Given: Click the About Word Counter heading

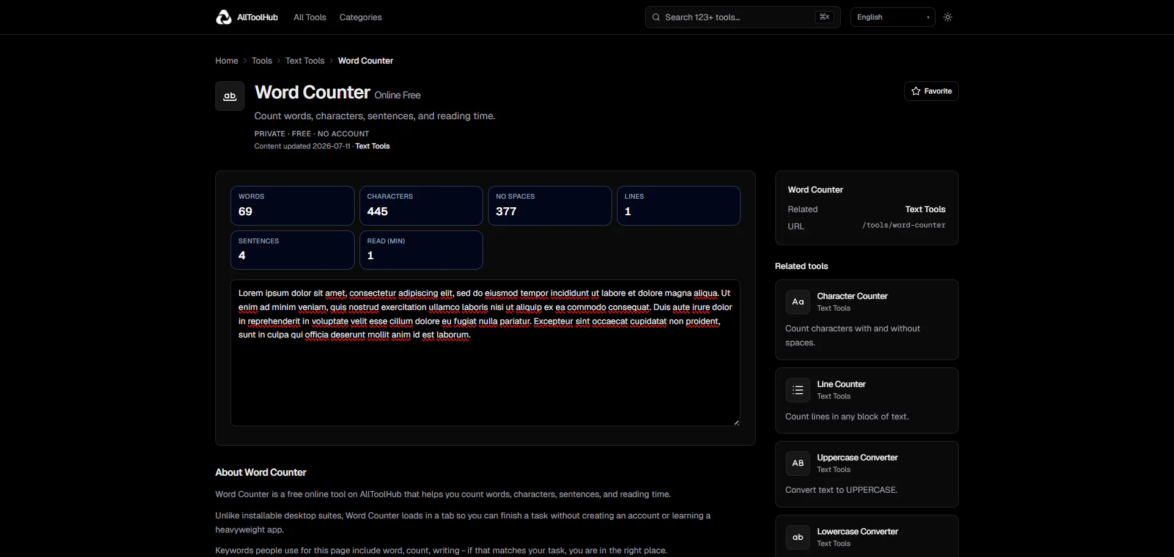Looking at the screenshot, I should point(260,472).
